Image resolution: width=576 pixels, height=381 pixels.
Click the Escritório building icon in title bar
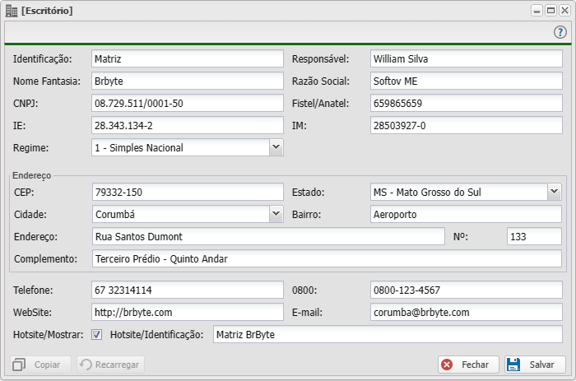click(11, 11)
